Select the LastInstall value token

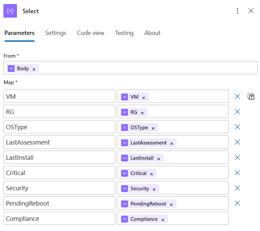click(142, 158)
